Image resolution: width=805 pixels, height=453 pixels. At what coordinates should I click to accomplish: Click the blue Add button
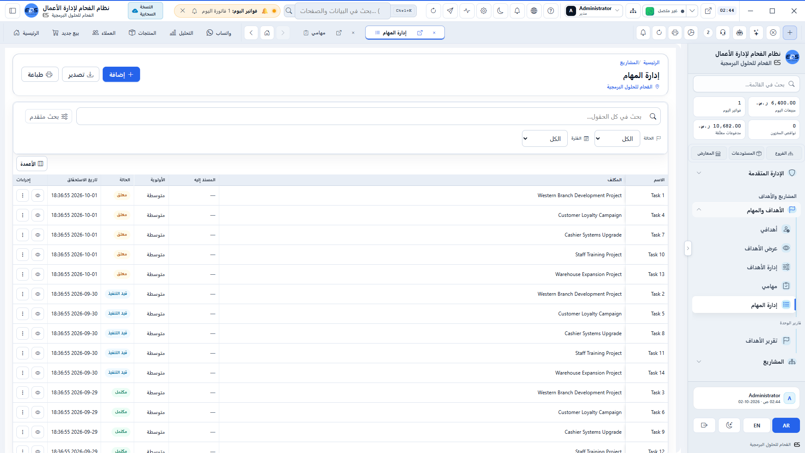point(121,75)
